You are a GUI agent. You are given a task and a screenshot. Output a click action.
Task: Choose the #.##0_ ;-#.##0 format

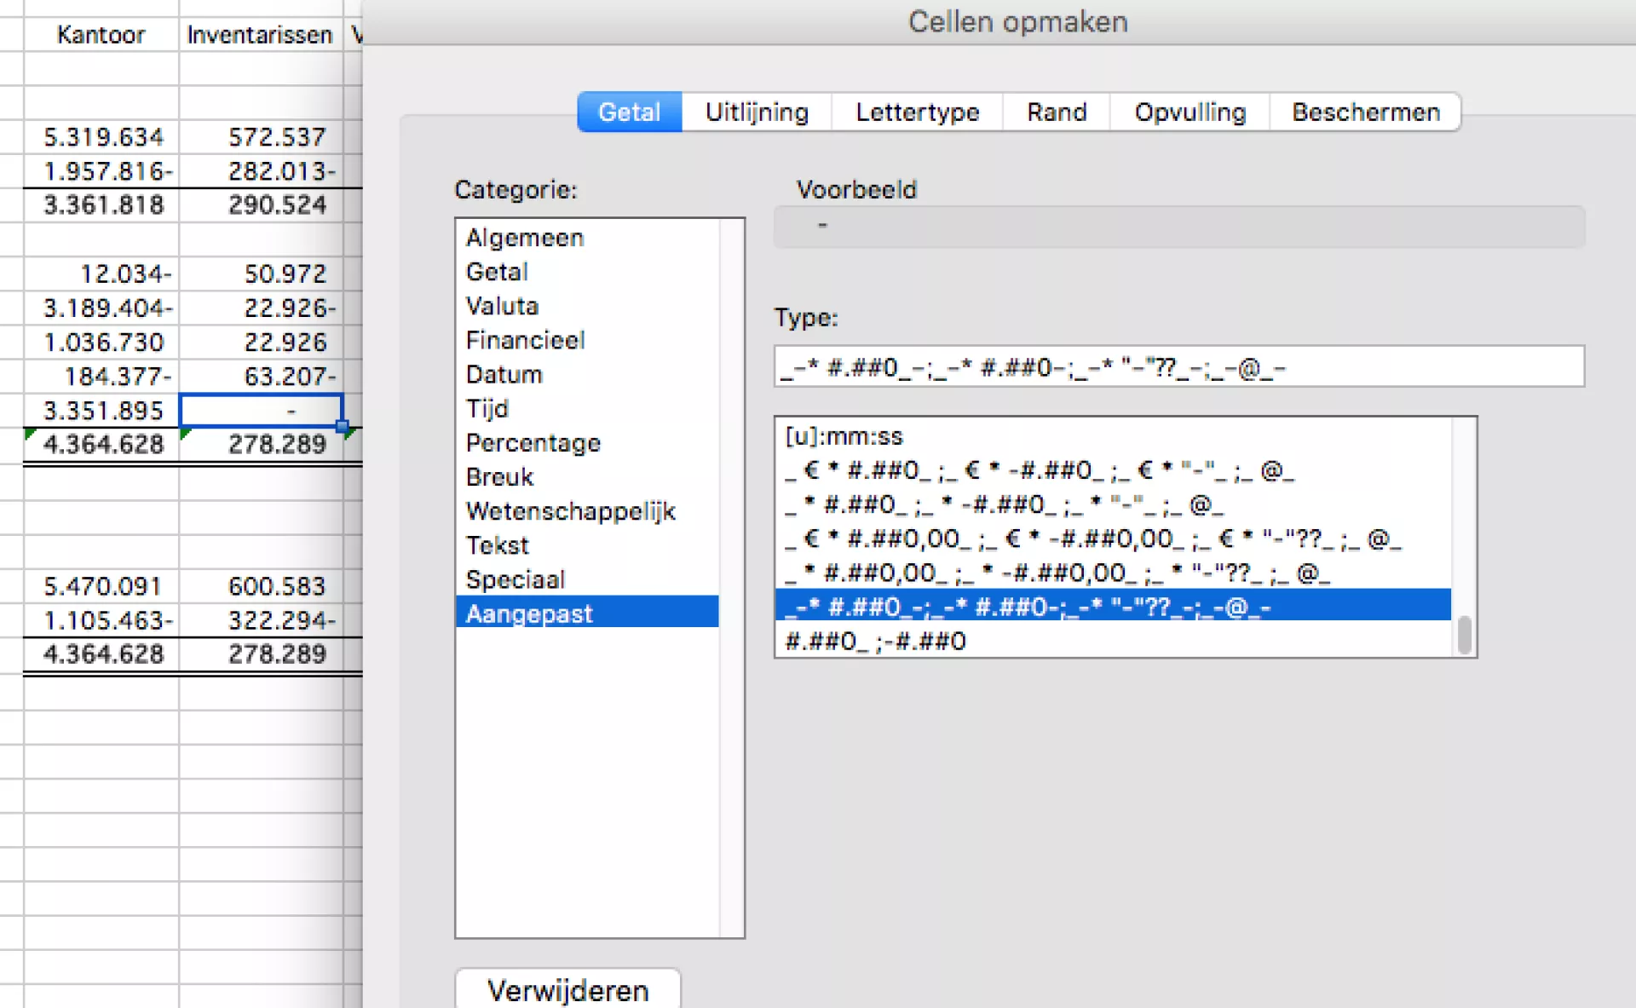tap(875, 641)
